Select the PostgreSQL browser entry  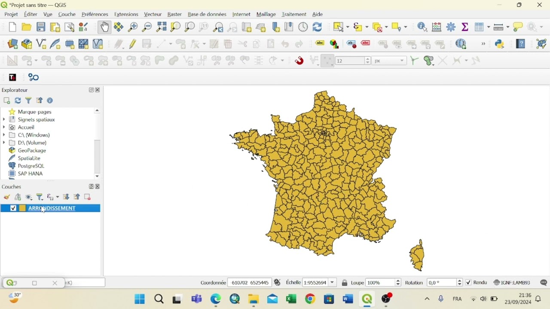coord(31,167)
